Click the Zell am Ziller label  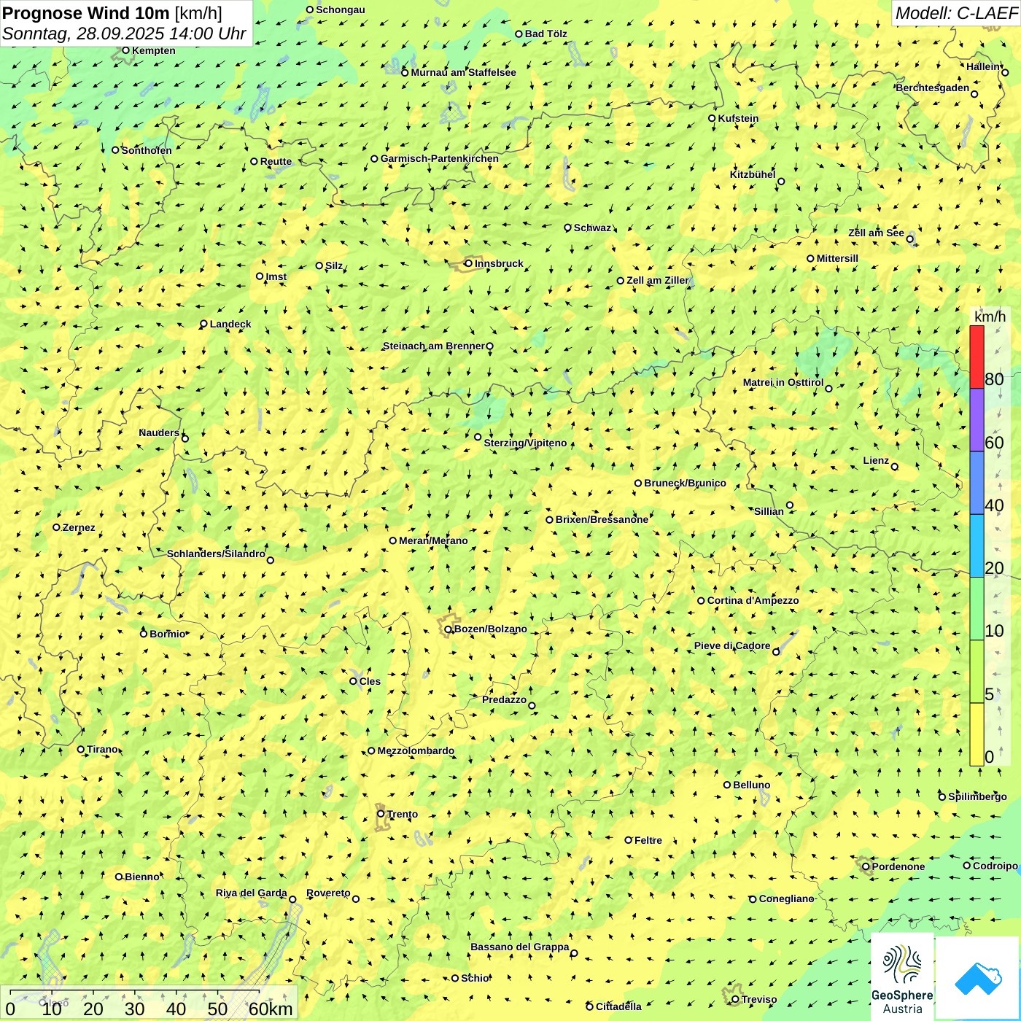pos(658,280)
